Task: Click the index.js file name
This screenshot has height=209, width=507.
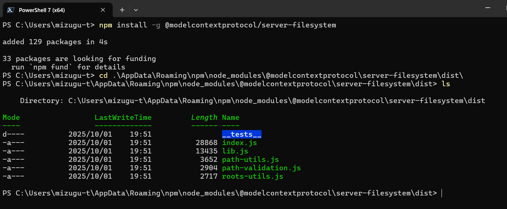Action: click(239, 143)
